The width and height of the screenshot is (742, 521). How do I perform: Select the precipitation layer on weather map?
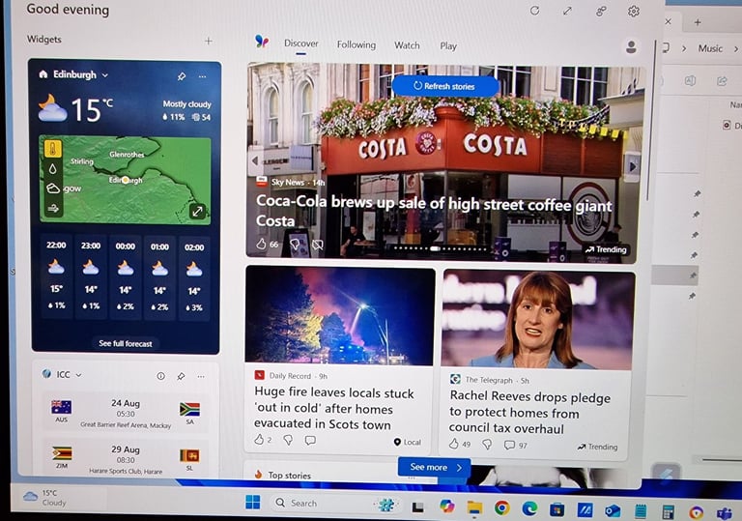[x=53, y=168]
